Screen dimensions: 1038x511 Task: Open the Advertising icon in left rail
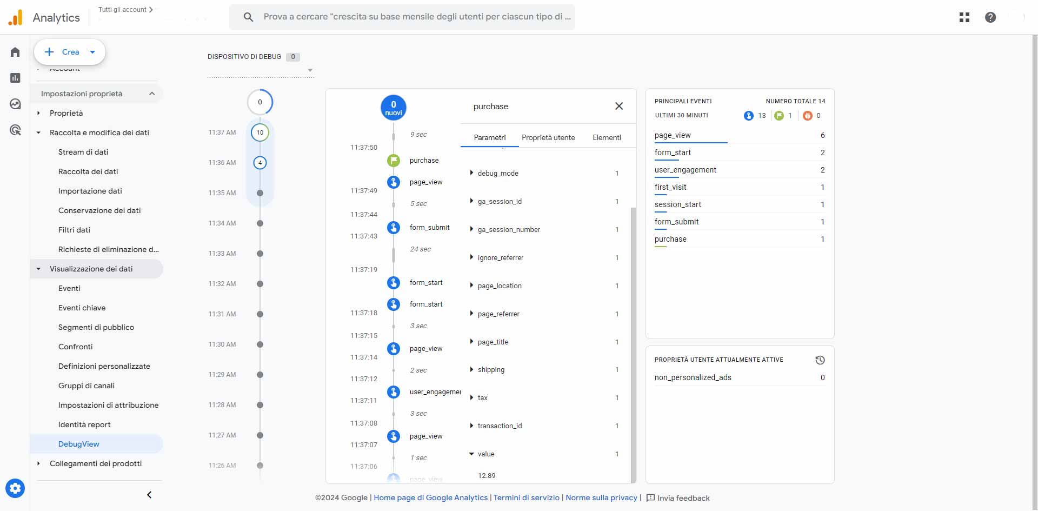coord(15,130)
